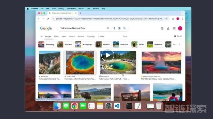Expand Chrome's tab search chevron
This screenshot has width=213, height=119.
click(x=183, y=13)
